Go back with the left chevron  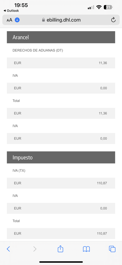pos(8,249)
